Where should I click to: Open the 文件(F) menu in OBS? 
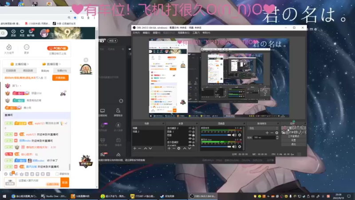point(136,33)
